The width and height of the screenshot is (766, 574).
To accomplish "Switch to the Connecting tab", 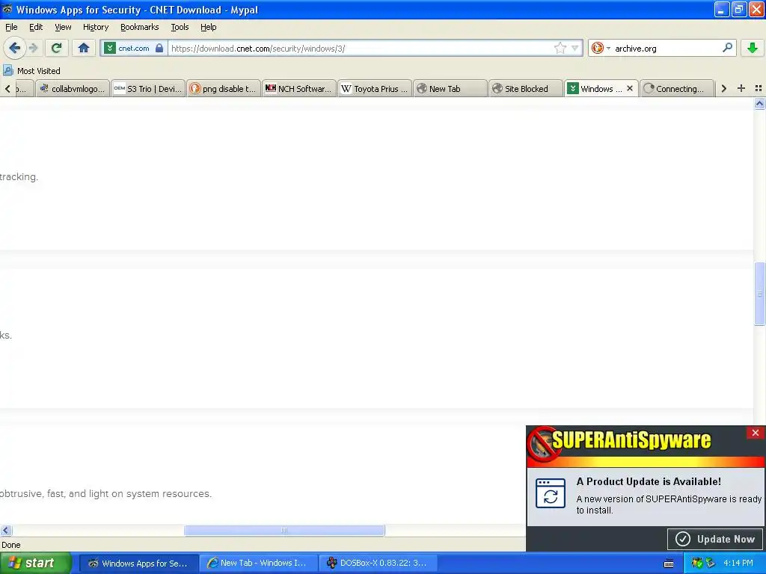I will [x=676, y=88].
